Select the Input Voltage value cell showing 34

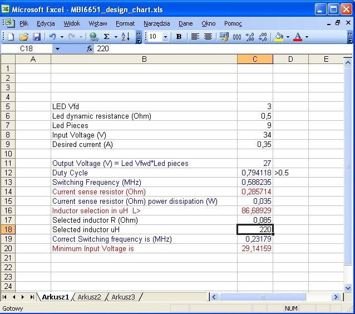coord(255,135)
